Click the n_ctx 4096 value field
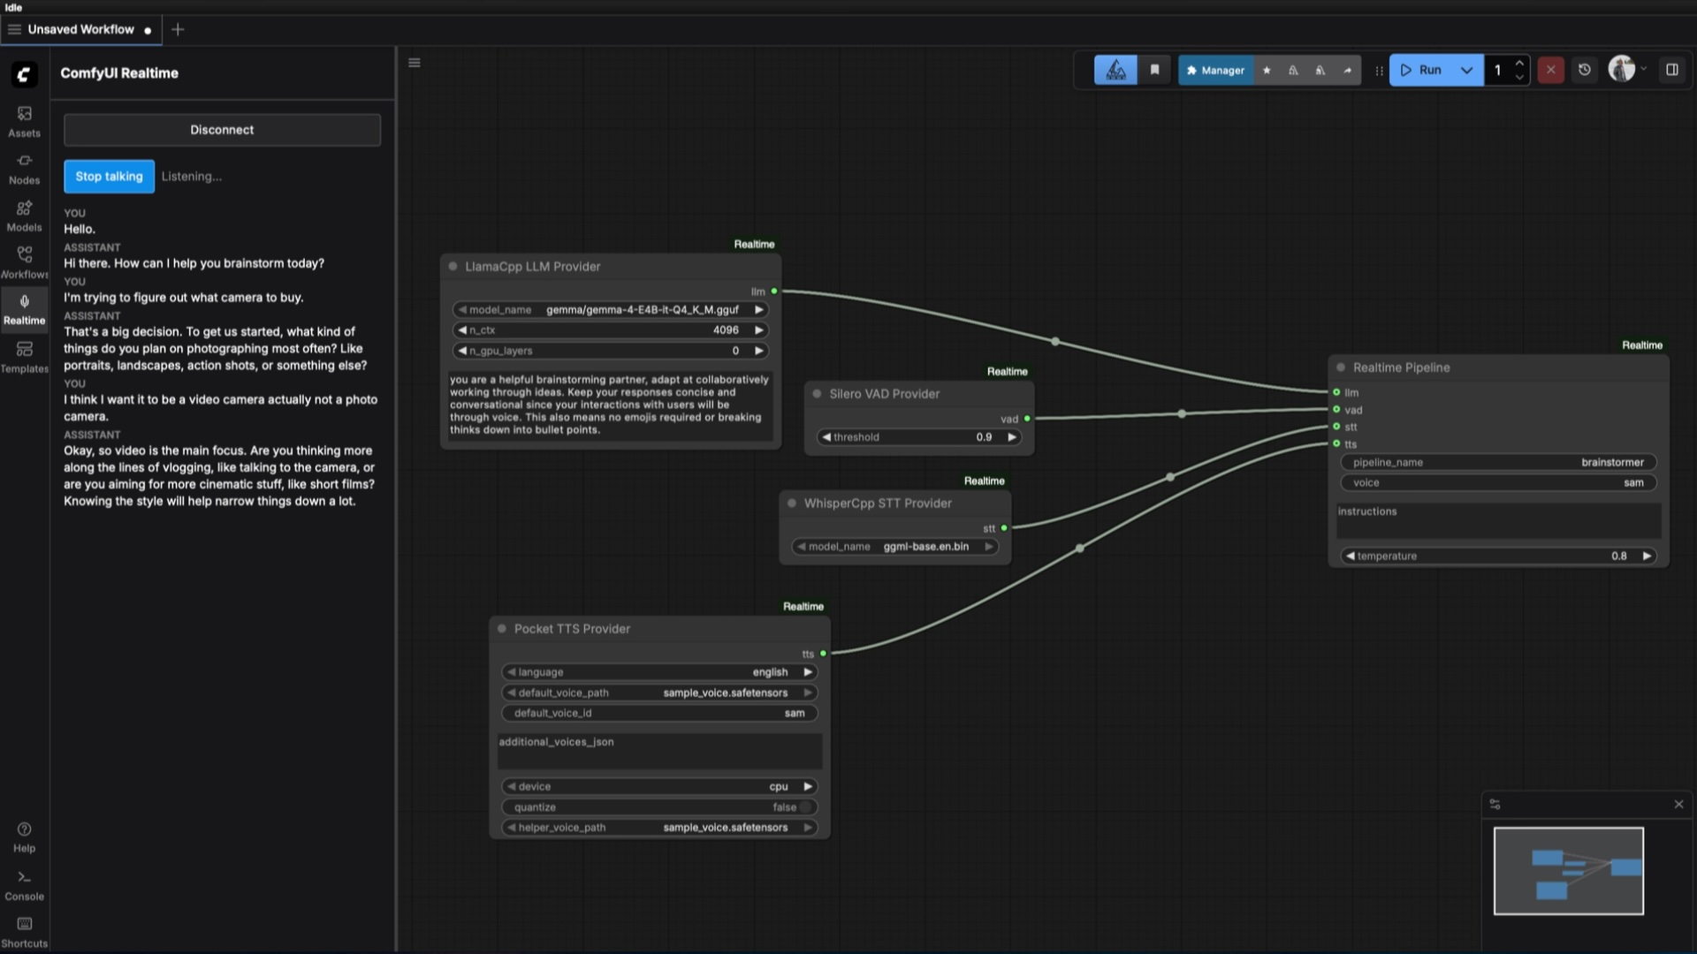 click(x=609, y=330)
